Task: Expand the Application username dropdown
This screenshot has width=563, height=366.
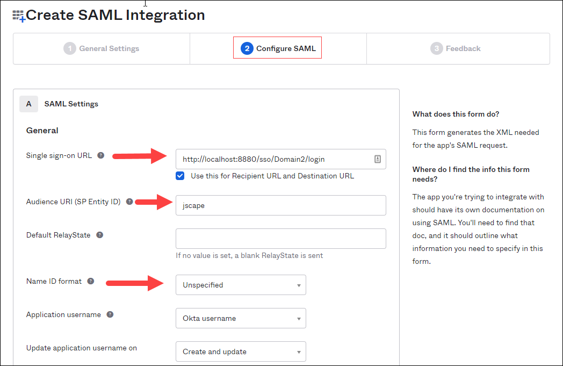Action: [241, 318]
